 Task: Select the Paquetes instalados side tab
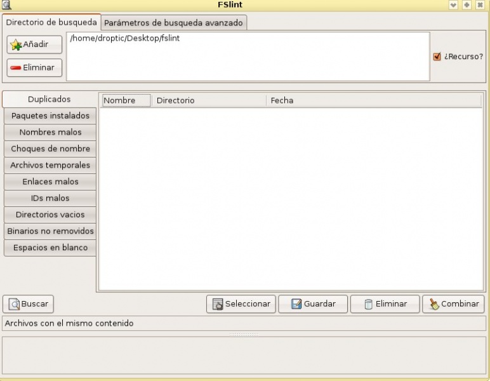pos(50,116)
